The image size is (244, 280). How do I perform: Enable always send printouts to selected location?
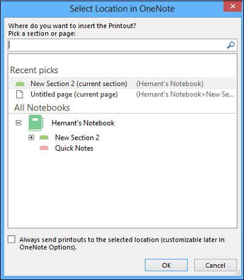(12, 240)
